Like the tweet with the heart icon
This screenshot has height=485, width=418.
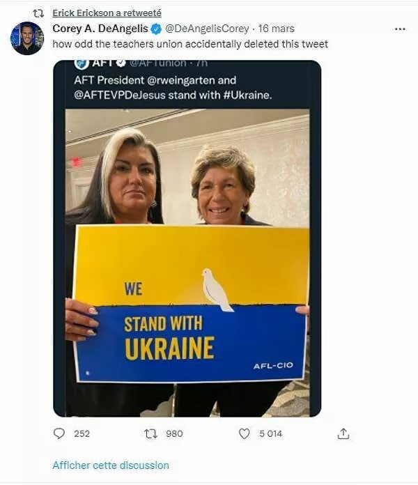(x=245, y=433)
